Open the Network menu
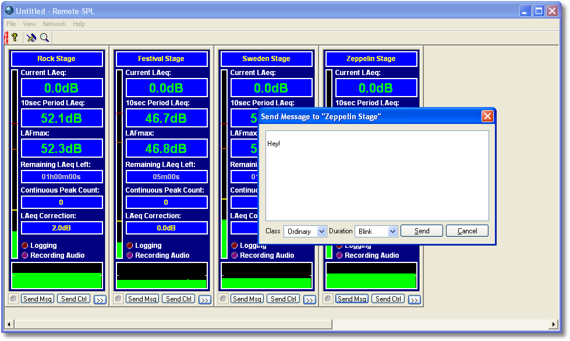 pyautogui.click(x=54, y=24)
